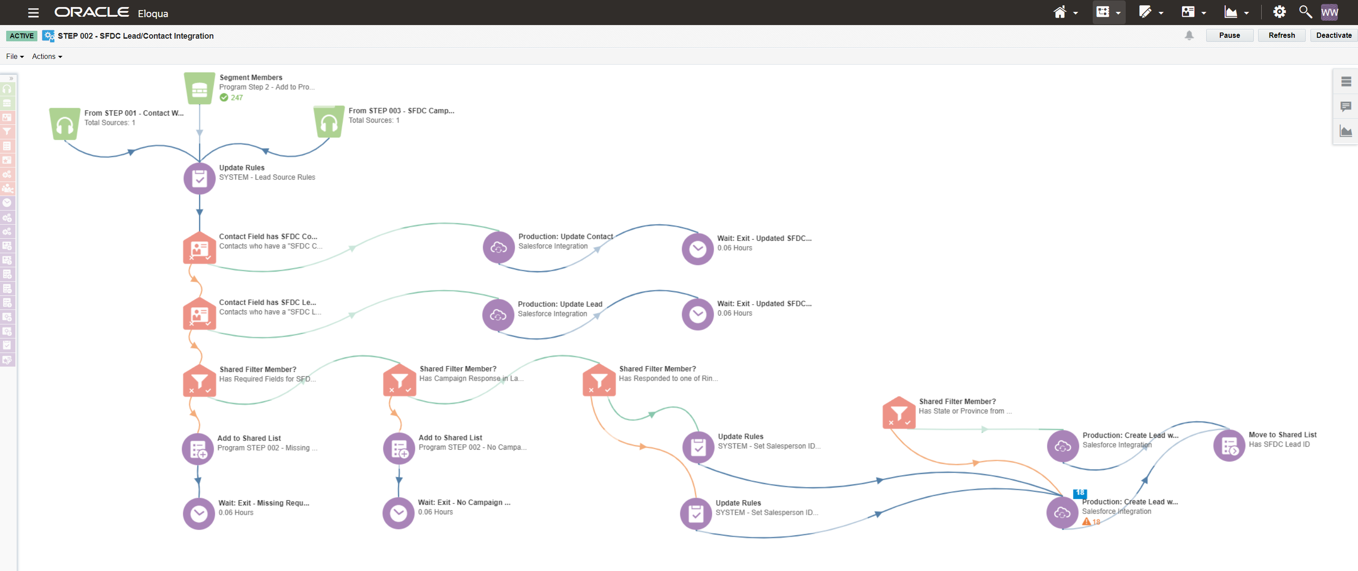The height and width of the screenshot is (571, 1358).
Task: Select the Has Responded to one of Rin... filter node
Action: pyautogui.click(x=600, y=380)
